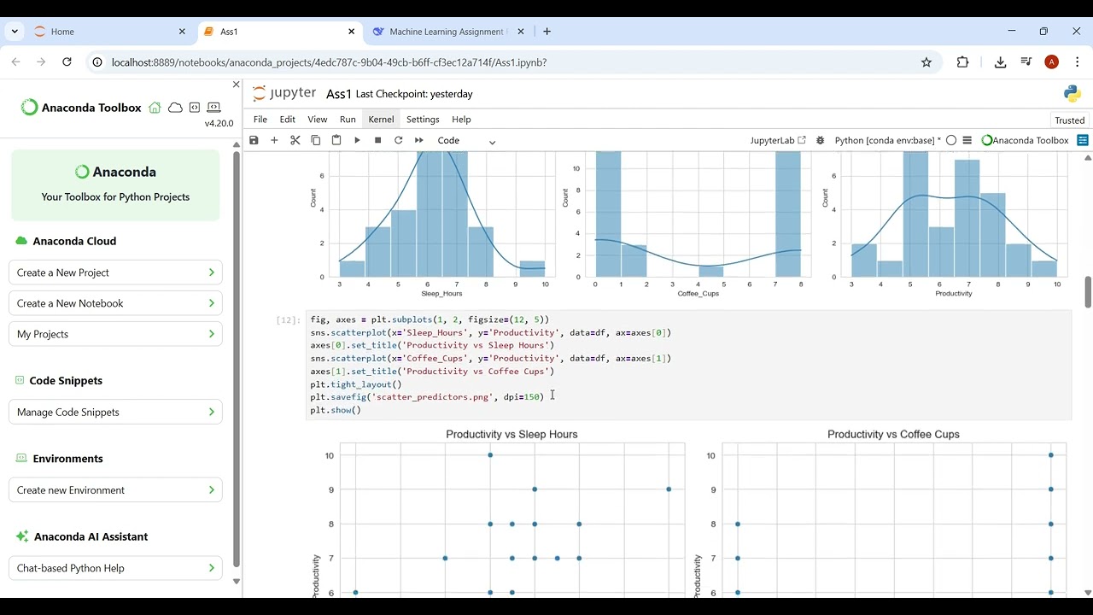Open the media control icon in browser toolbar

pyautogui.click(x=1026, y=62)
